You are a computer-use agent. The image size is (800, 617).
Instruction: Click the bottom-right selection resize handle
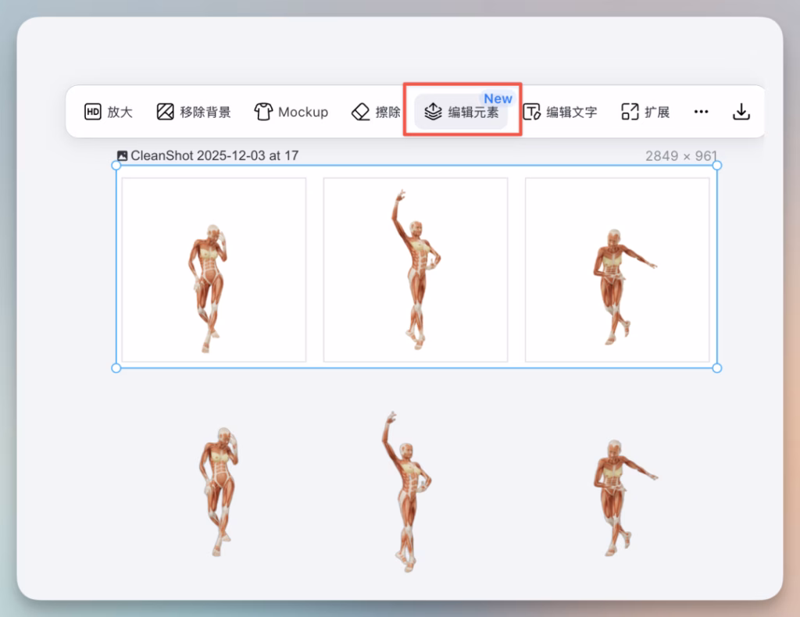pos(717,368)
